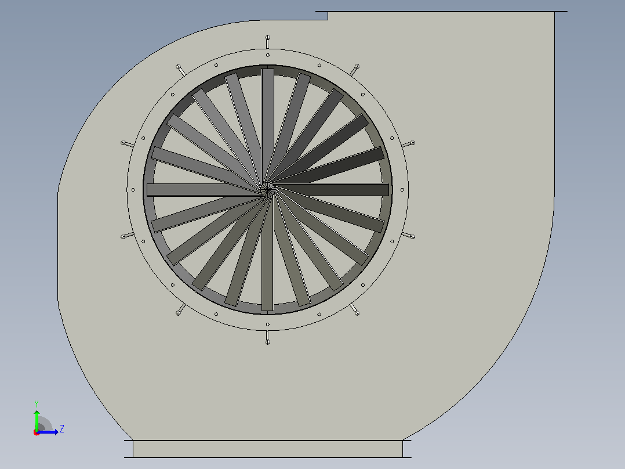Viewport: 625px width, 469px height.
Task: Select the red origin point of the coordinate triad
Action: [37, 432]
